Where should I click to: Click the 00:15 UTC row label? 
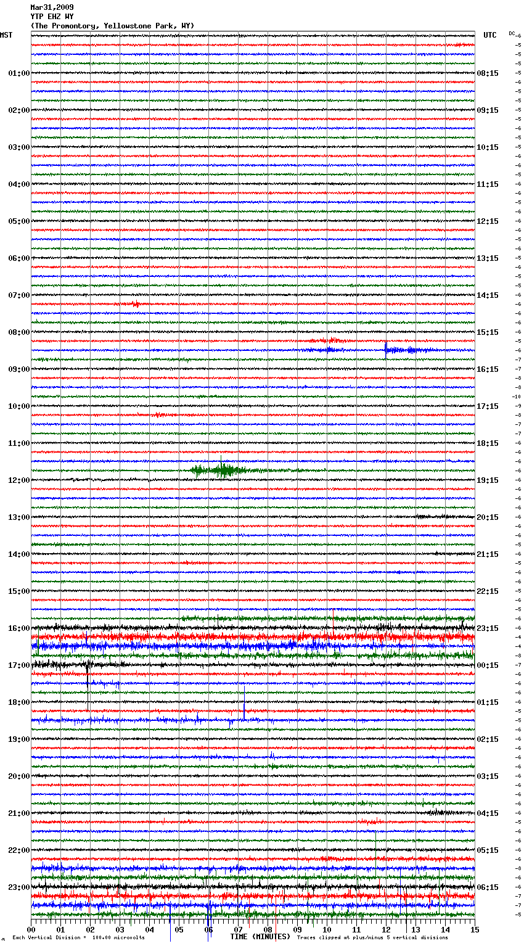[x=488, y=665]
